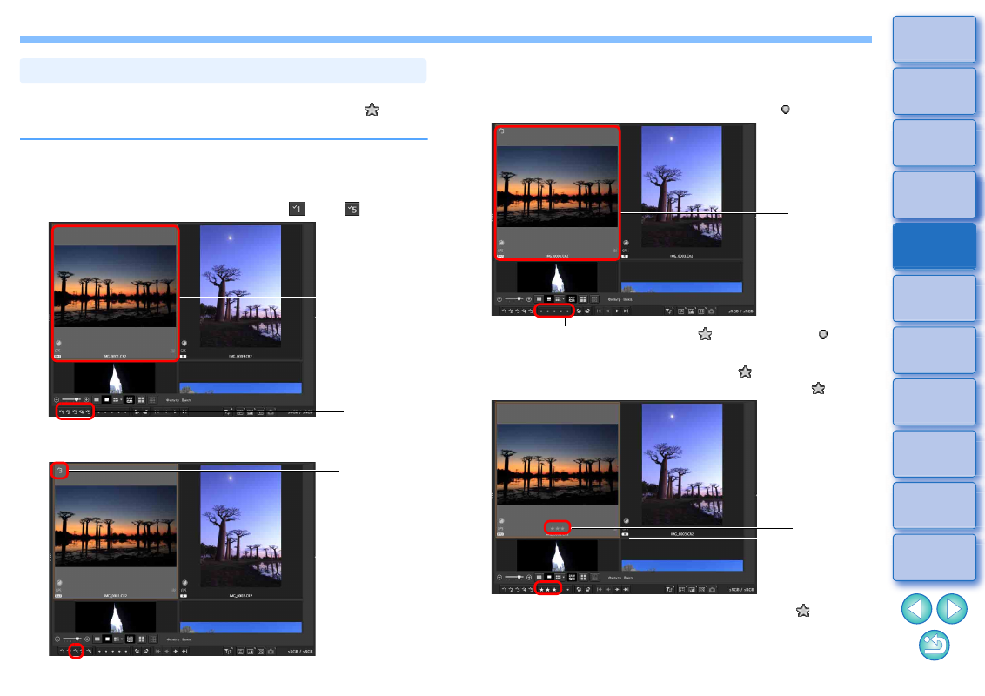985x696 pixels.
Task: Click sRGB color space text in lower-right screenshot
Action: [742, 589]
